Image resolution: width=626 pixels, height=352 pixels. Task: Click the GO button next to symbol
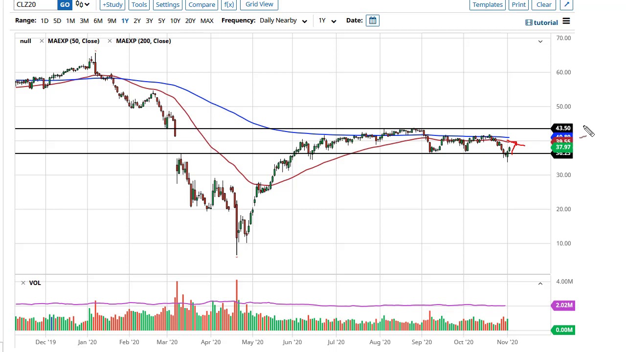pyautogui.click(x=65, y=4)
